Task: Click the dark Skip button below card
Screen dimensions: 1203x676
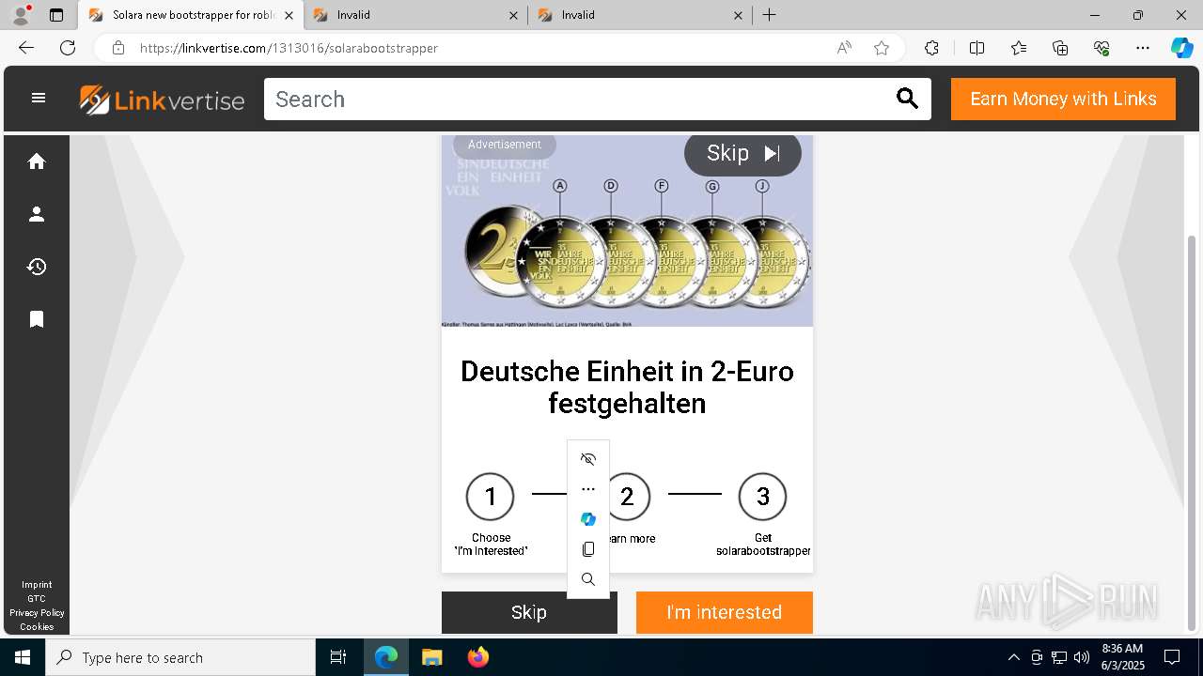Action: pyautogui.click(x=529, y=612)
